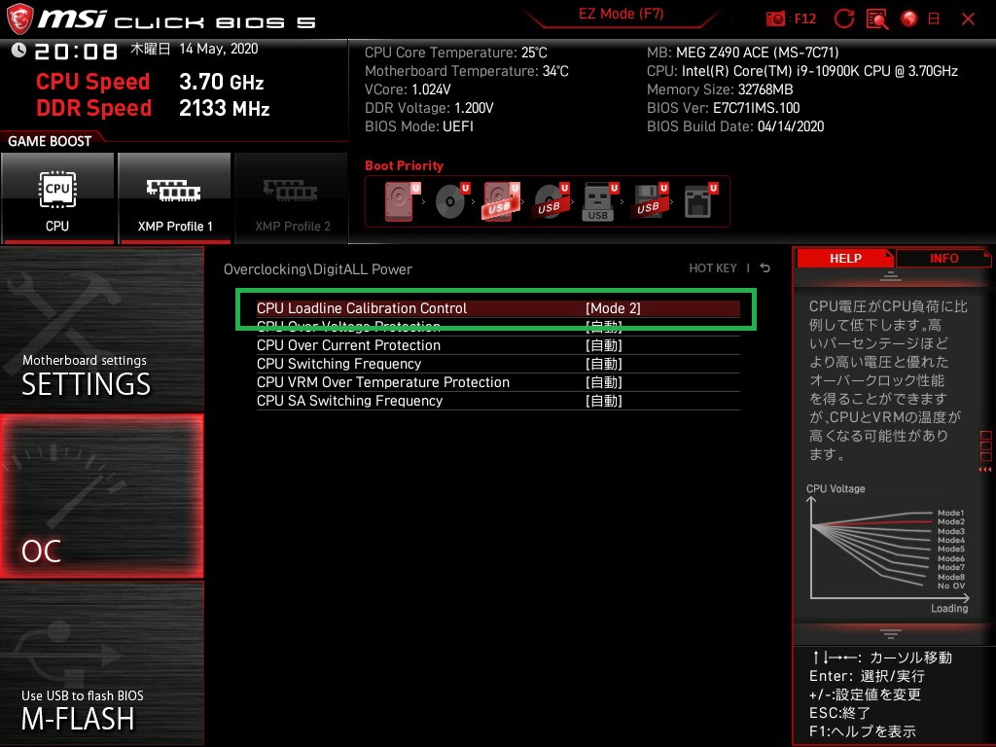Image resolution: width=996 pixels, height=747 pixels.
Task: Open CPU SA Switching Frequency value dropdown
Action: (603, 401)
